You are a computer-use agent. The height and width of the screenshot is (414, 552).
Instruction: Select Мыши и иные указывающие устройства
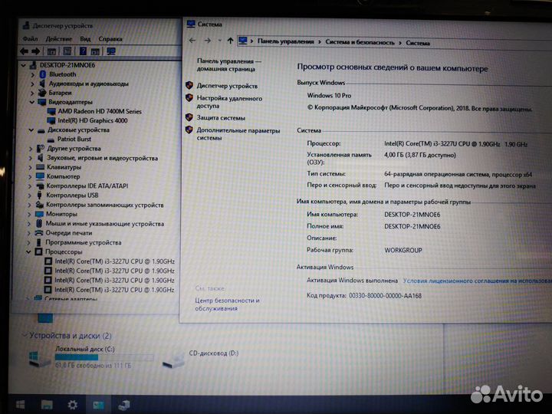point(104,224)
